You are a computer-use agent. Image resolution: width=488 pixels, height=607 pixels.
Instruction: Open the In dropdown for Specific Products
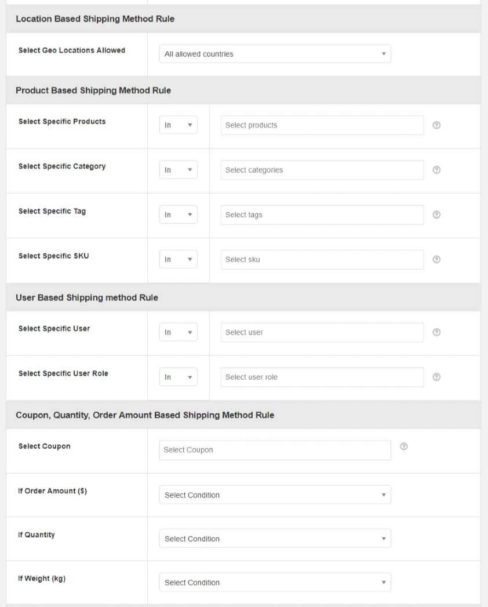pyautogui.click(x=178, y=125)
